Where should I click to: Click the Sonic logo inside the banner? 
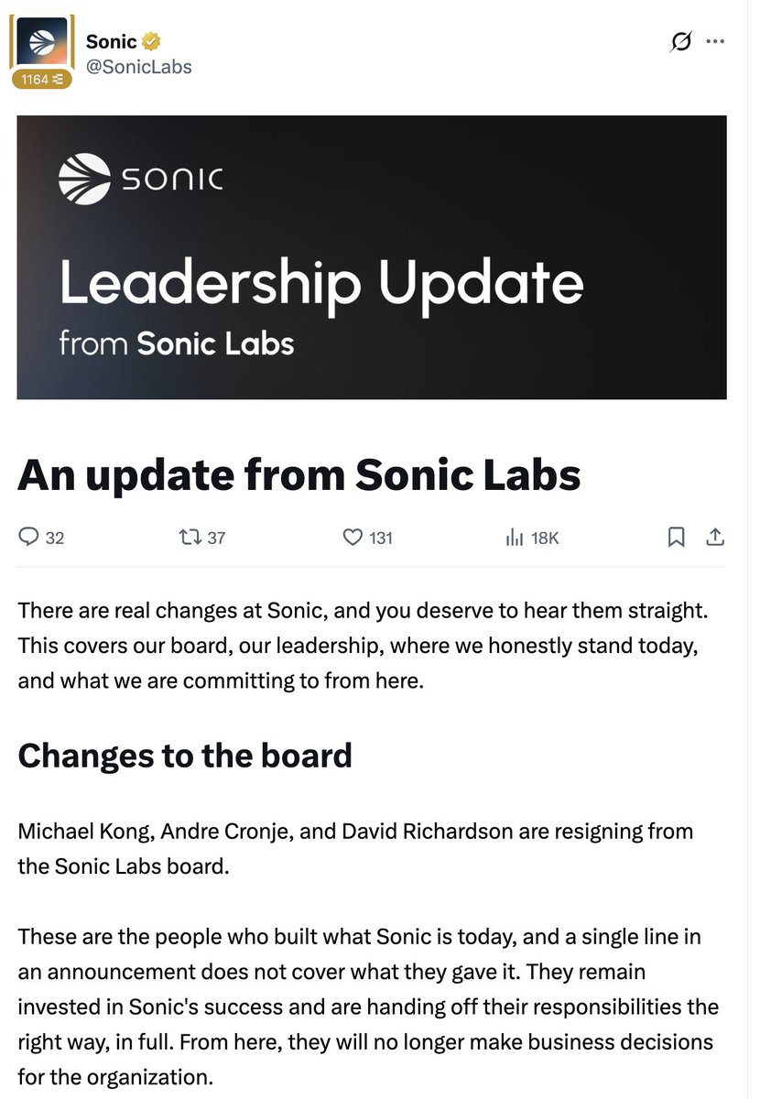(x=140, y=178)
